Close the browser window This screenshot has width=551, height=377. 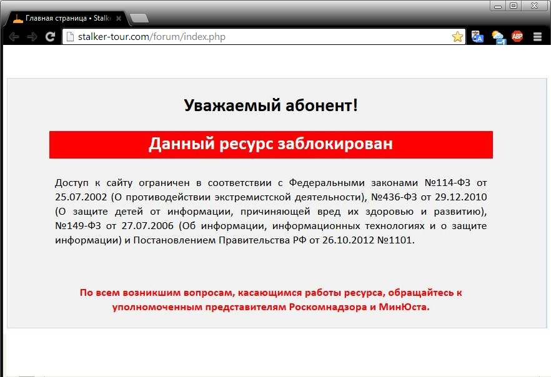point(535,6)
